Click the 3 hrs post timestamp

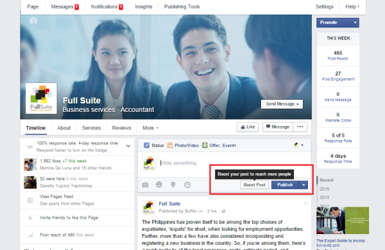point(211,211)
